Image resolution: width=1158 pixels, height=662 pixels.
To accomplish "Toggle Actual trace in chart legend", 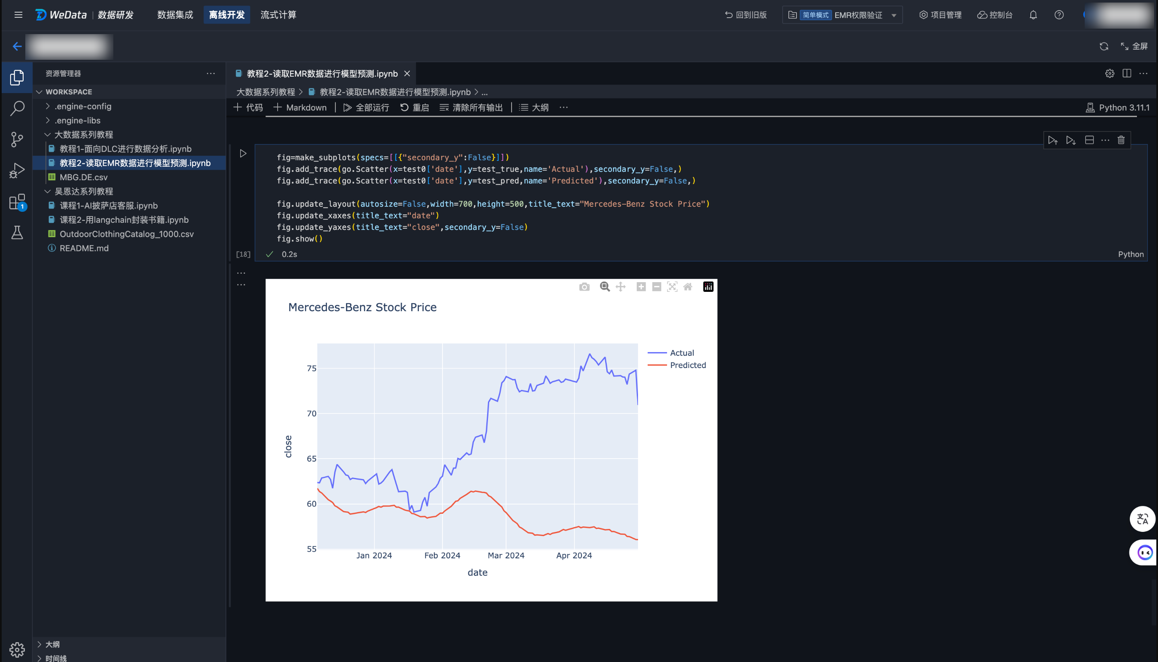I will coord(681,353).
